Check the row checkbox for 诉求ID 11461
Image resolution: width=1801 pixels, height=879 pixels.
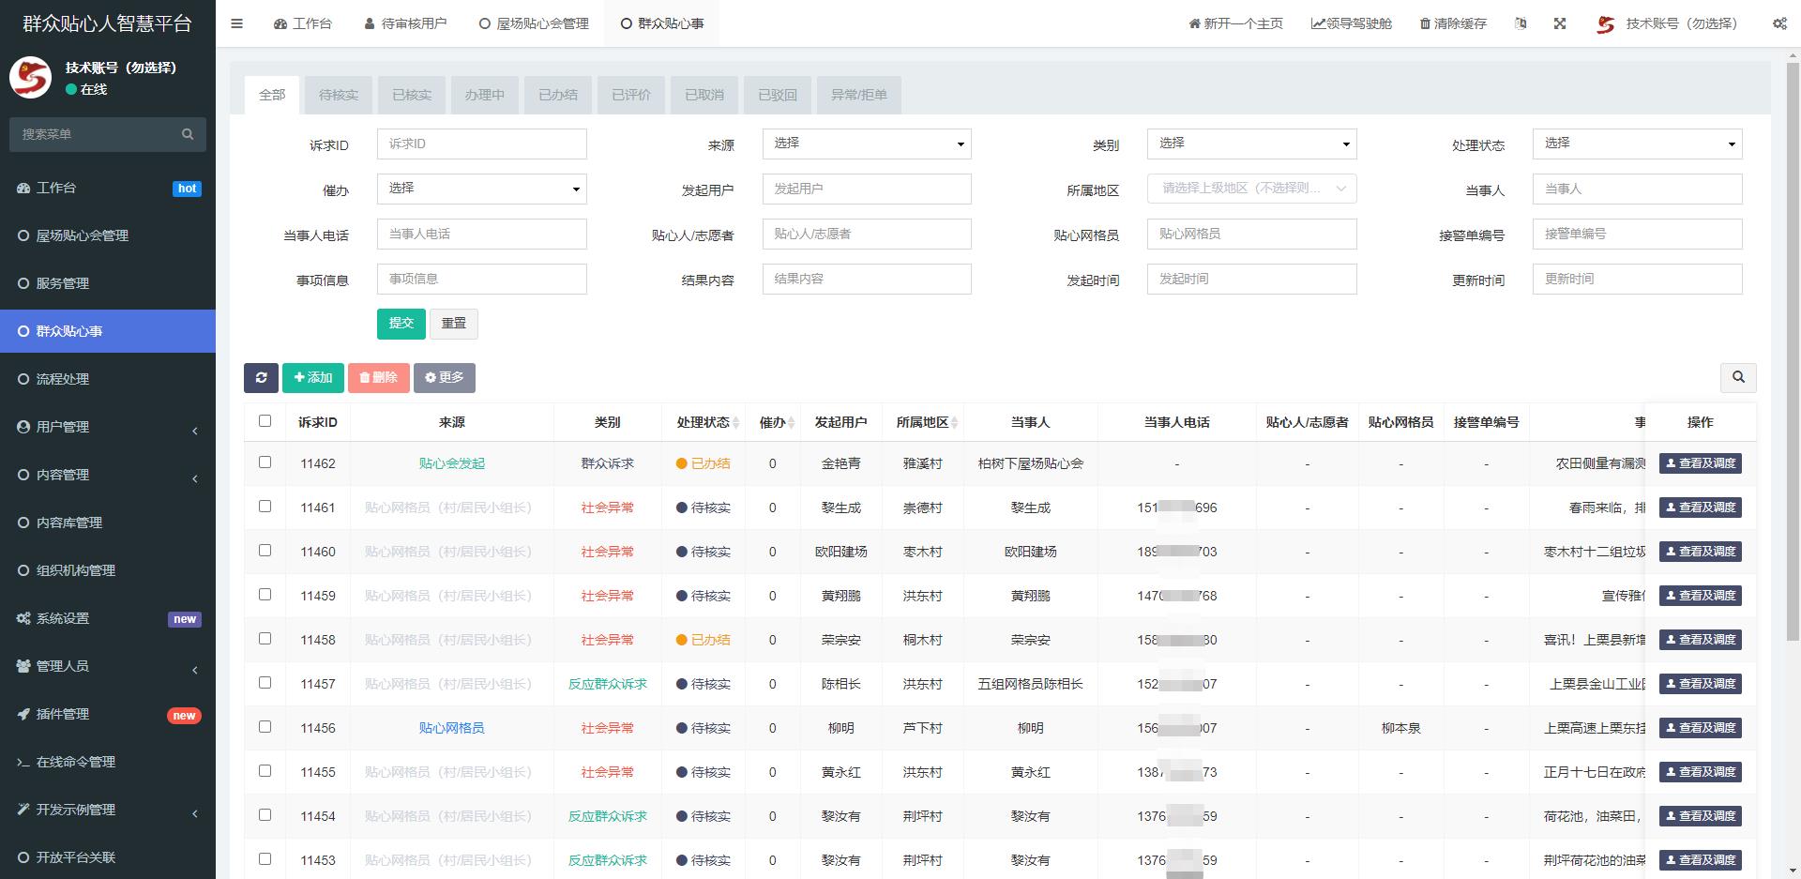[x=265, y=507]
